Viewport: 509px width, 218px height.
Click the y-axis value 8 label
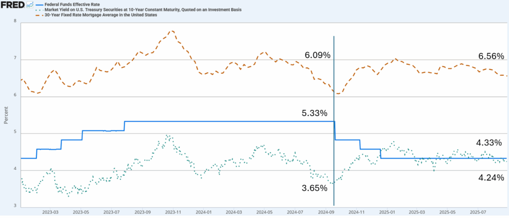pos(15,22)
